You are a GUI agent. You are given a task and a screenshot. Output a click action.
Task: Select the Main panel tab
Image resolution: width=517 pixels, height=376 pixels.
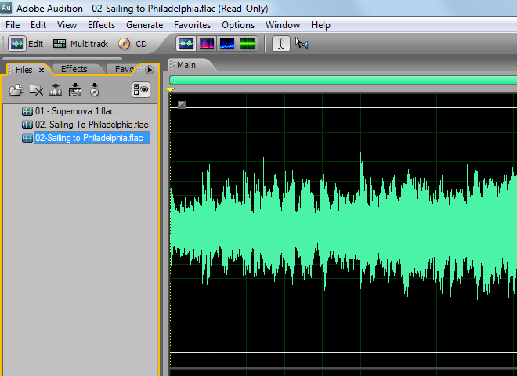(x=186, y=65)
